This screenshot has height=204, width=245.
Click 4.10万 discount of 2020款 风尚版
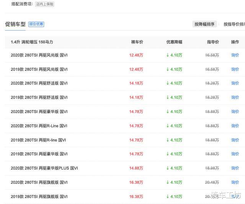point(174,55)
